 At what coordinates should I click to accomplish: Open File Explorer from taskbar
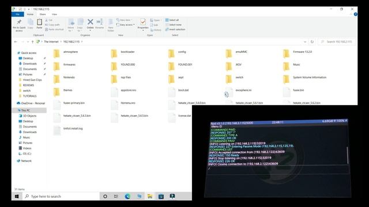tap(150, 196)
